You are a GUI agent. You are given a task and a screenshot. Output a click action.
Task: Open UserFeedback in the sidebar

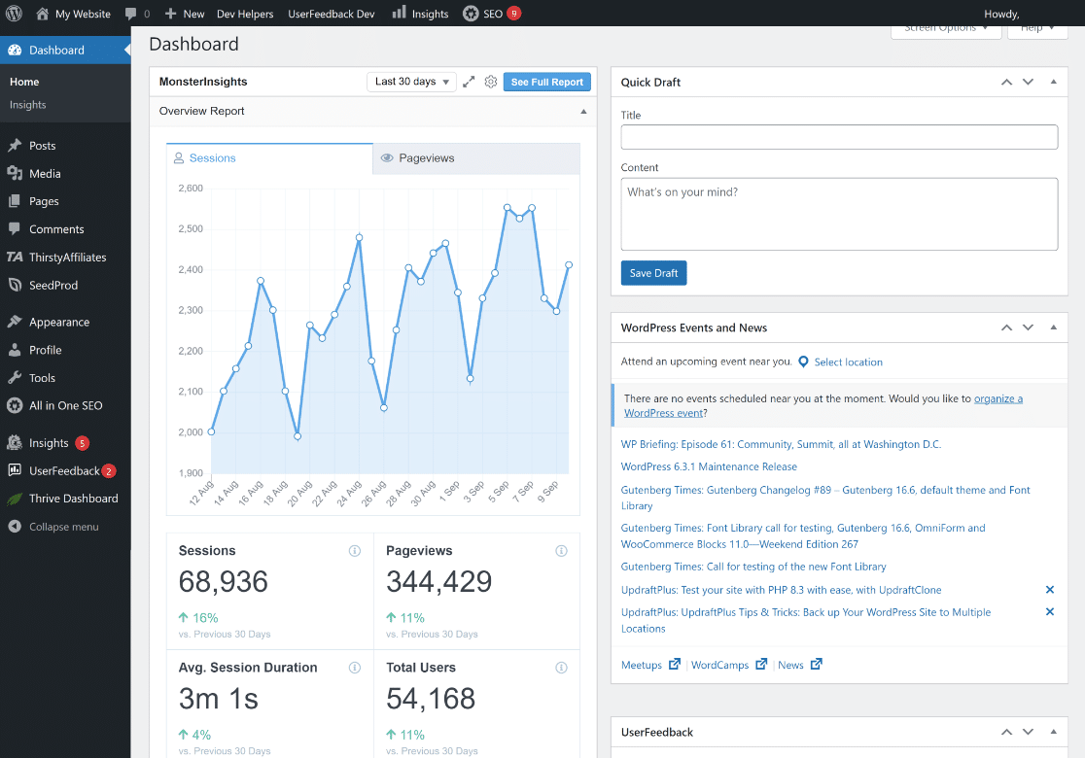point(65,471)
